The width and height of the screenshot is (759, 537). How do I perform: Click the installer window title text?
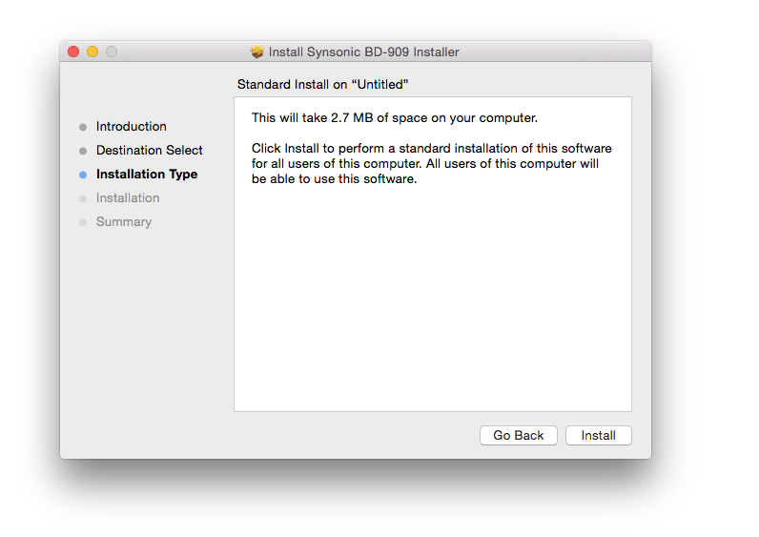[363, 52]
